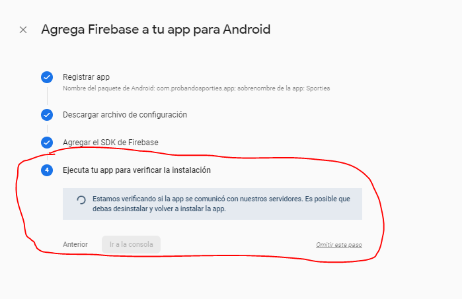Click connector line below Registrar app checkmark
The image size is (462, 299).
(47, 96)
